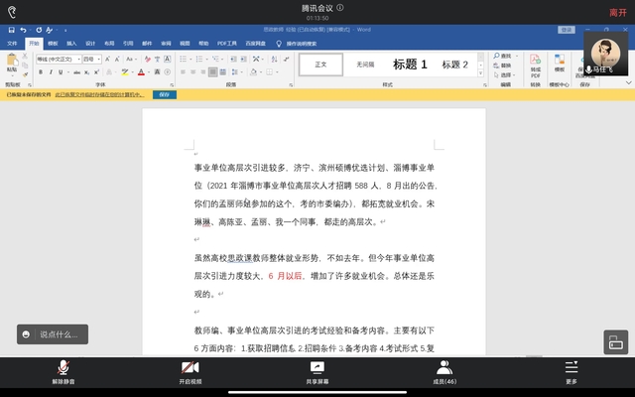Image resolution: width=635 pixels, height=397 pixels.
Task: Unmute microphone with 解除静音 button
Action: point(63,371)
